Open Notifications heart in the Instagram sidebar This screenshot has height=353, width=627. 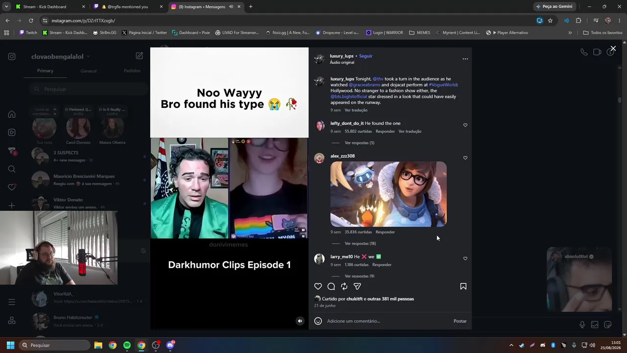(x=12, y=187)
